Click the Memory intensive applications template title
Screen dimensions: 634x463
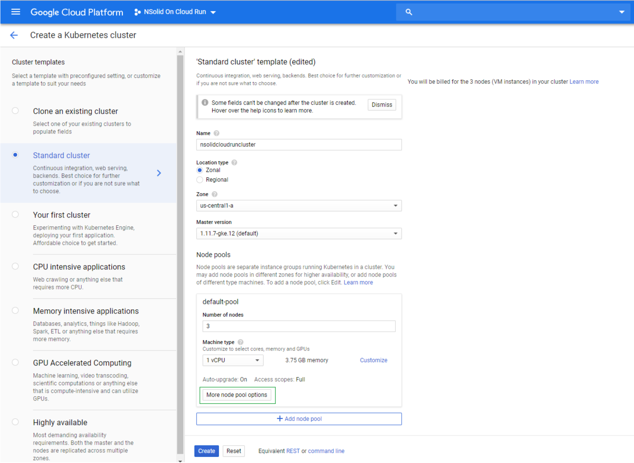coord(86,311)
